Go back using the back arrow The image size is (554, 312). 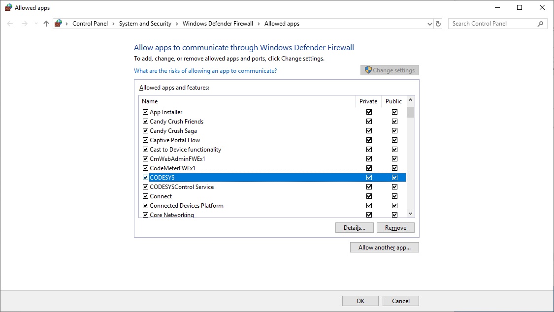point(10,24)
